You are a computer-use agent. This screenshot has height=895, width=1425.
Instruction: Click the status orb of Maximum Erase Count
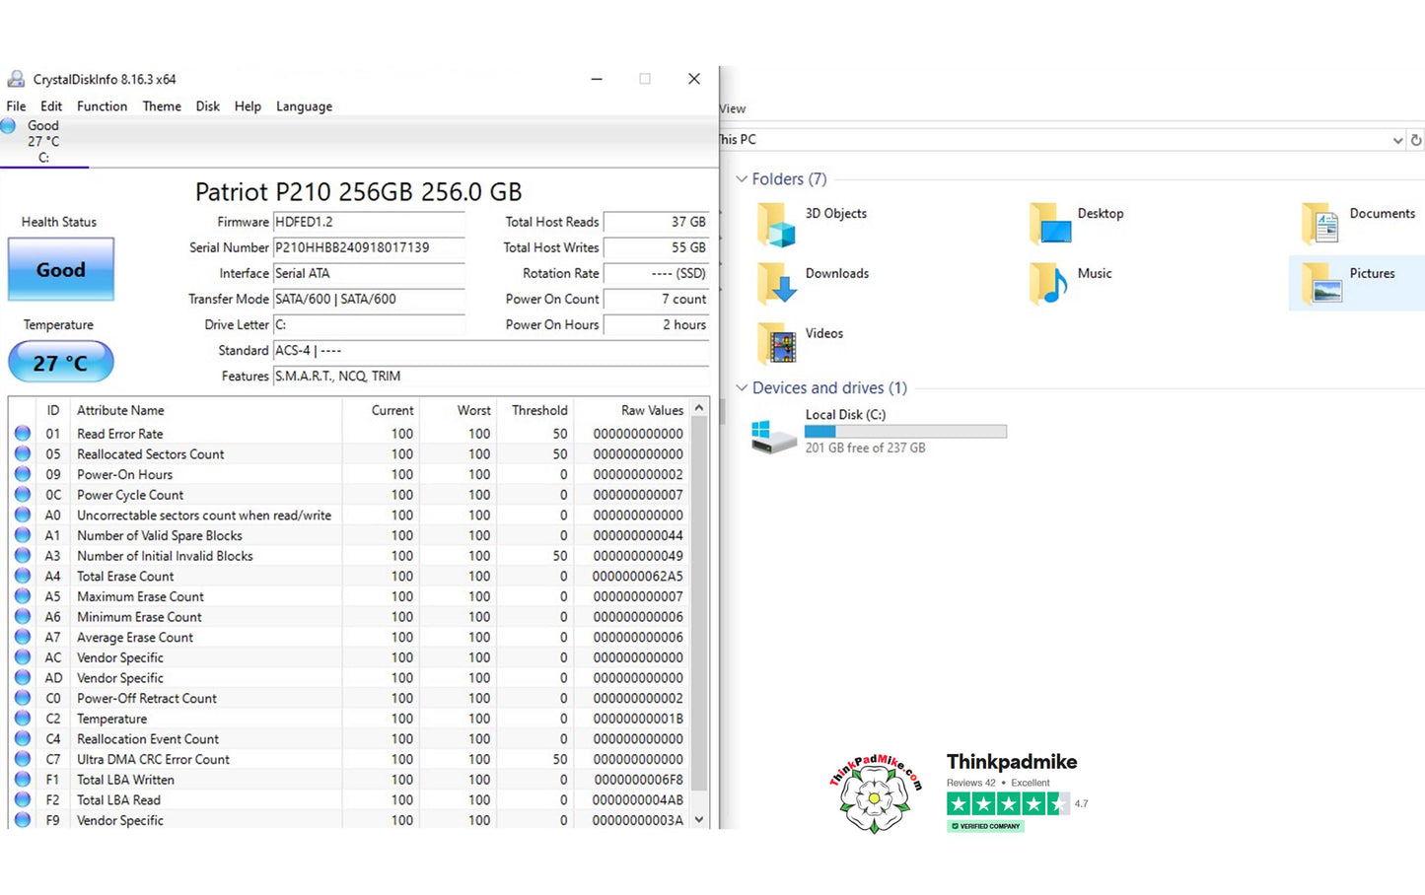tap(23, 596)
